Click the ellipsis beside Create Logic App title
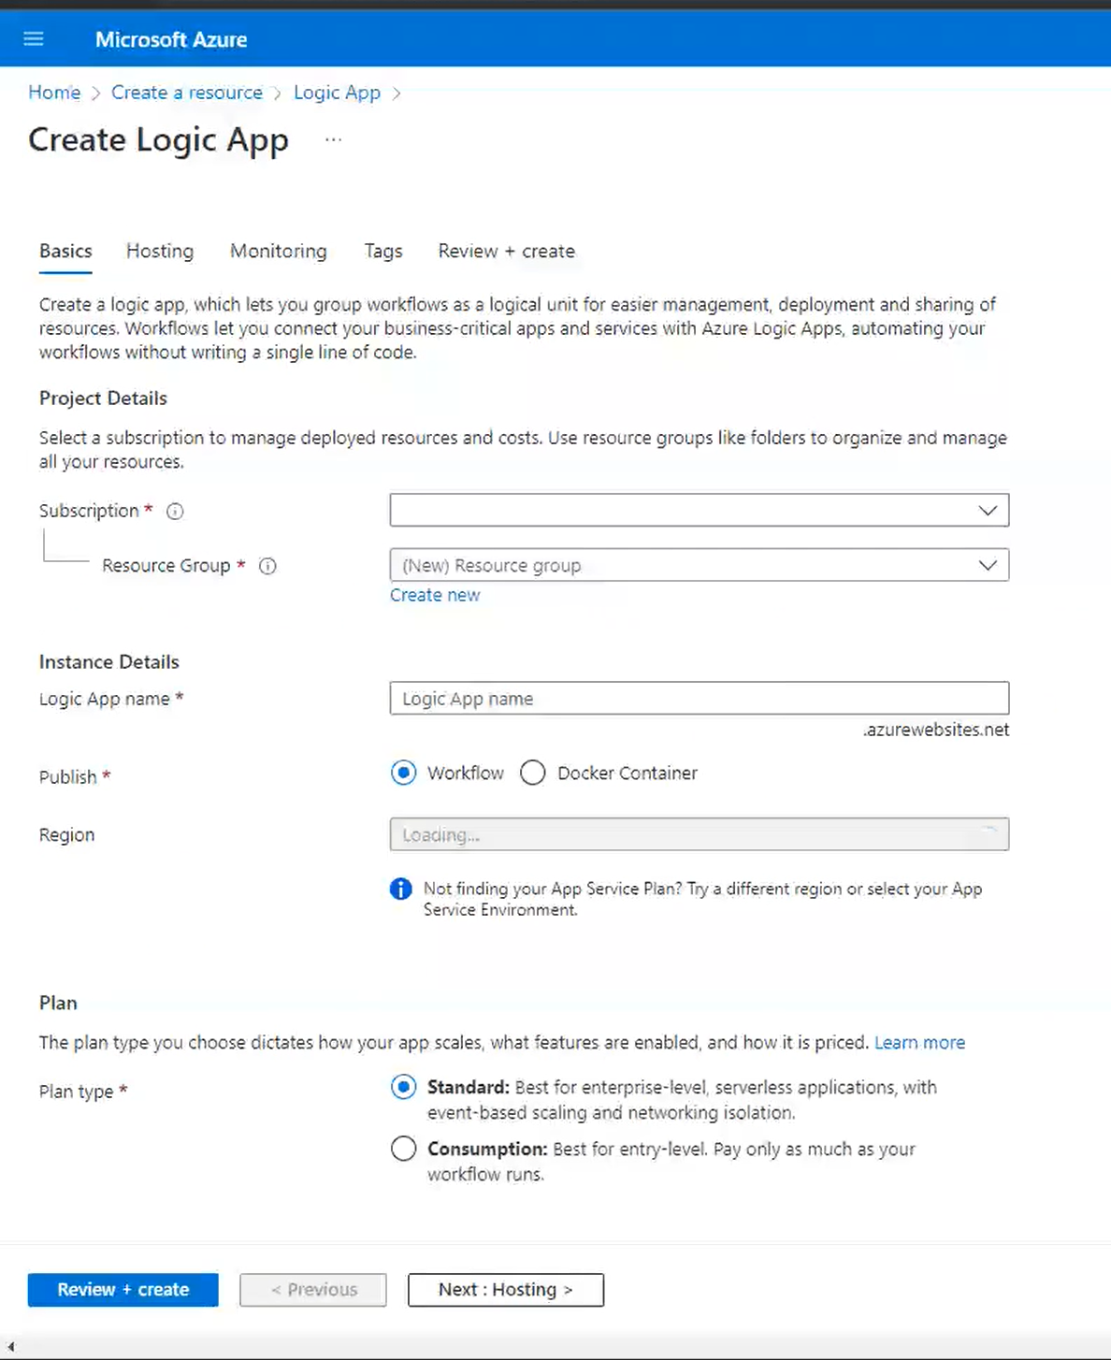This screenshot has width=1111, height=1360. (333, 138)
